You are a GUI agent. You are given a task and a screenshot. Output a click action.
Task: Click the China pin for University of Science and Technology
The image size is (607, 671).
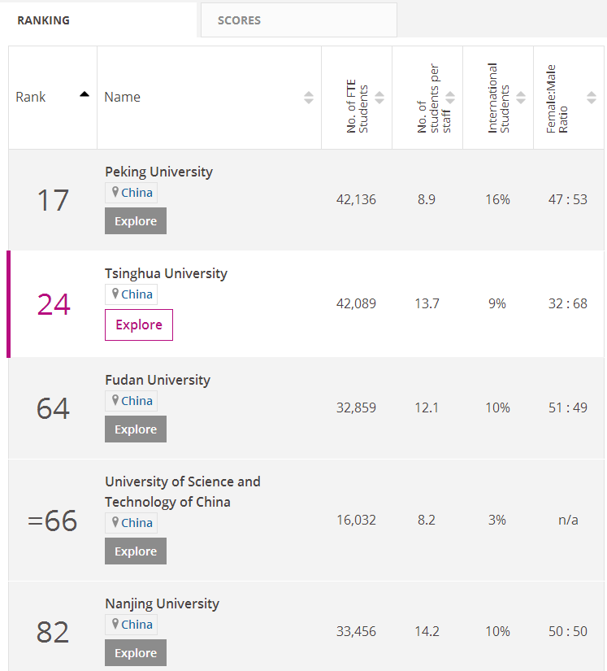coord(131,522)
